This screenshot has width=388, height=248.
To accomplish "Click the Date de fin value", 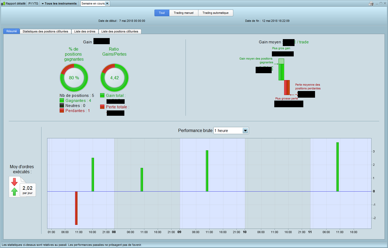I will 276,21.
